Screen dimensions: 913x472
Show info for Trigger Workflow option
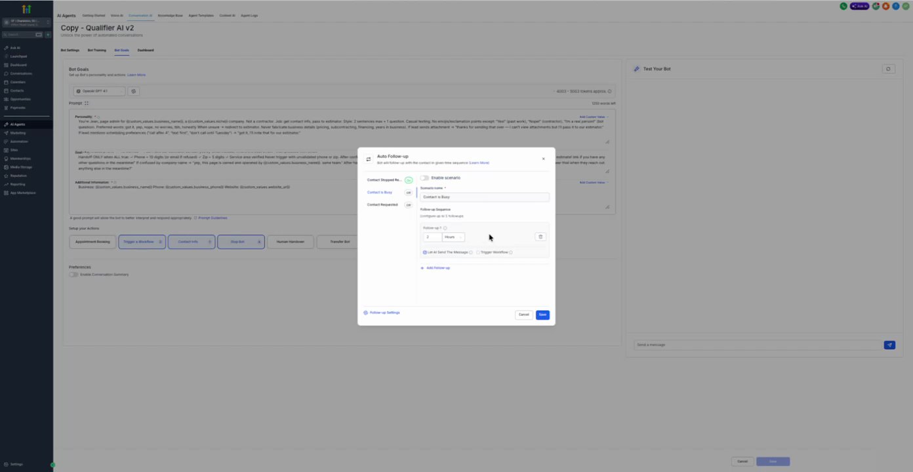point(511,252)
